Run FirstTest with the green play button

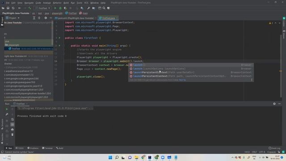tap(55, 8)
